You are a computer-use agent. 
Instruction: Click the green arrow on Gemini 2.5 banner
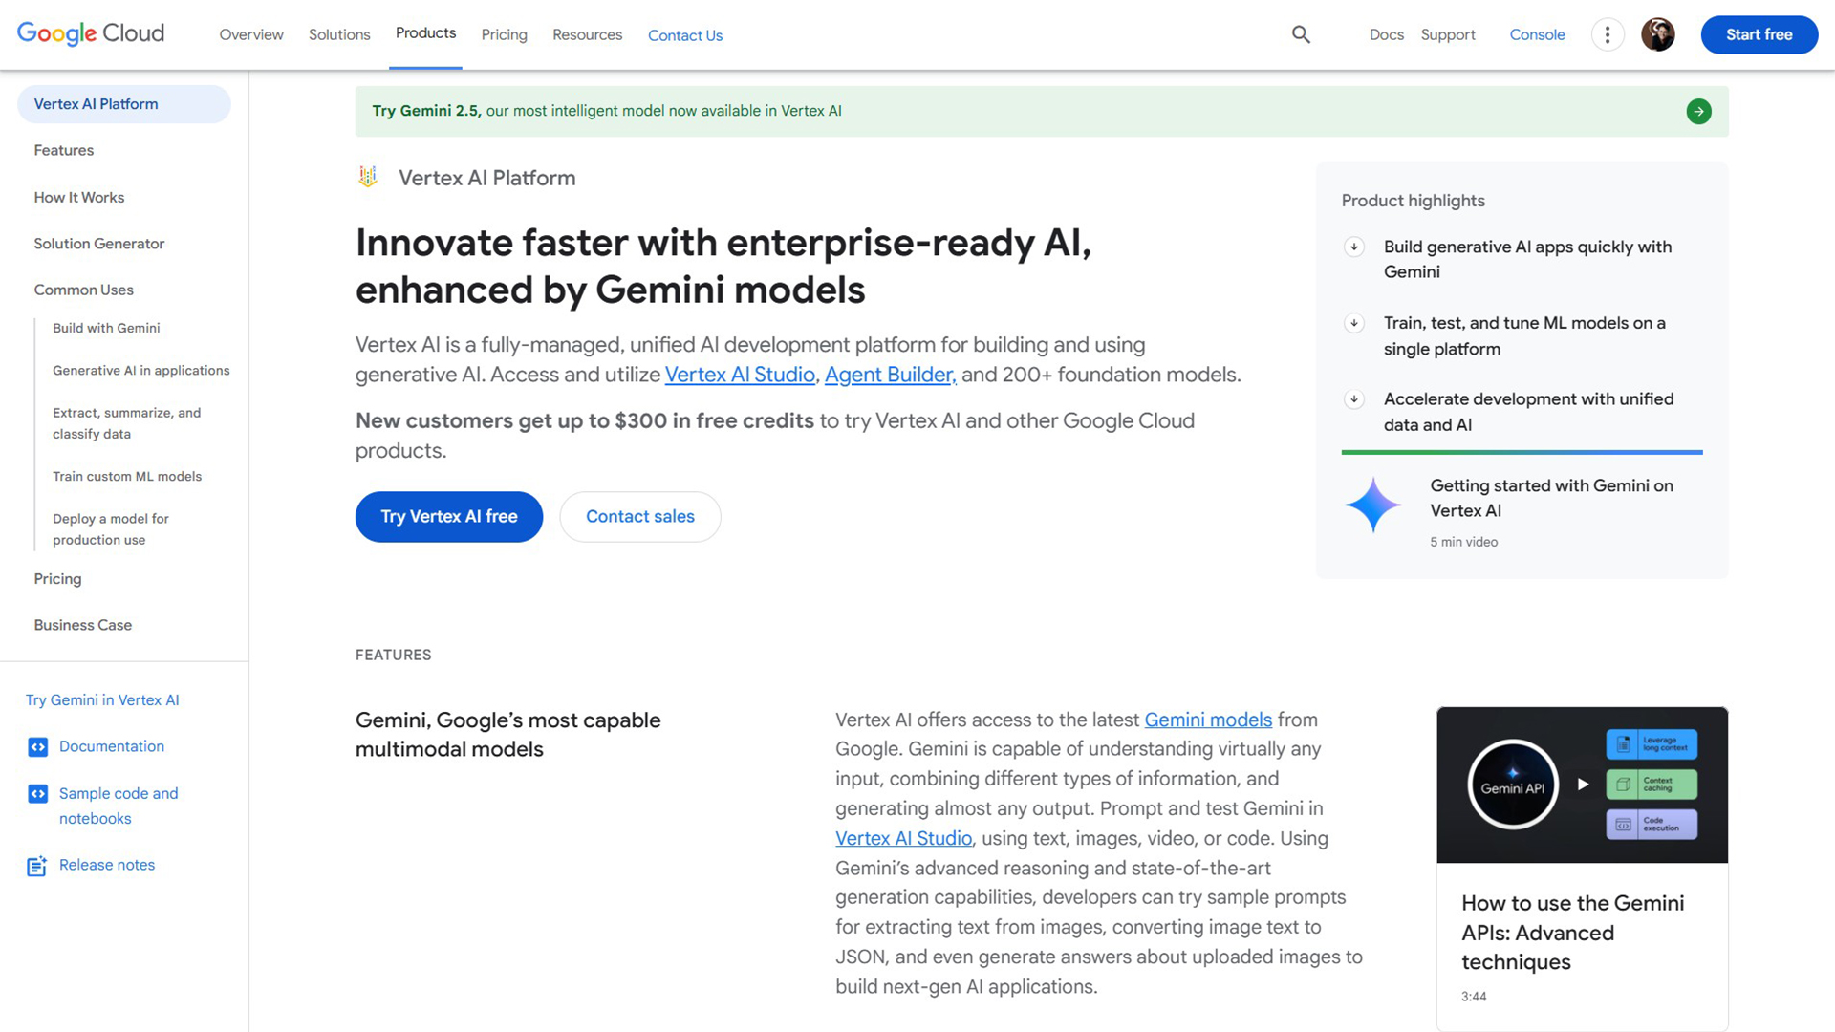(x=1698, y=112)
